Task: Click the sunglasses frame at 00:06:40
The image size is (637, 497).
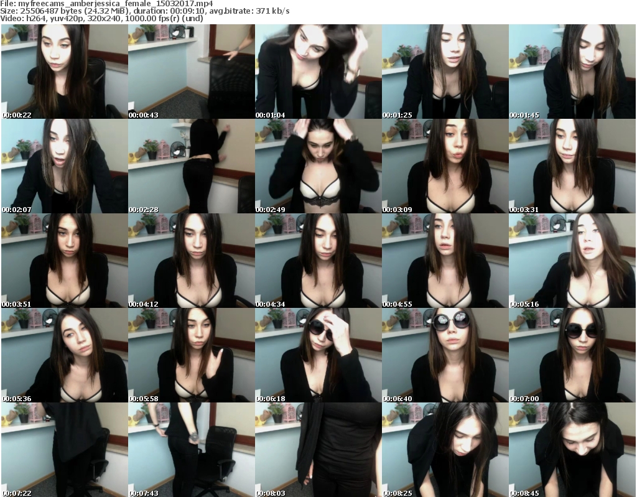Action: click(x=445, y=355)
